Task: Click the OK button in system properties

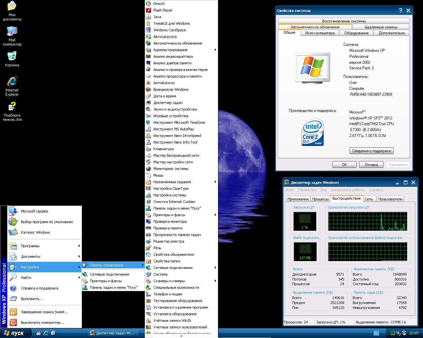Action: (x=344, y=165)
